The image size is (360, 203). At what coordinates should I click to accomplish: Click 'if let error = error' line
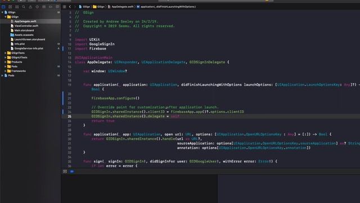pos(114,166)
